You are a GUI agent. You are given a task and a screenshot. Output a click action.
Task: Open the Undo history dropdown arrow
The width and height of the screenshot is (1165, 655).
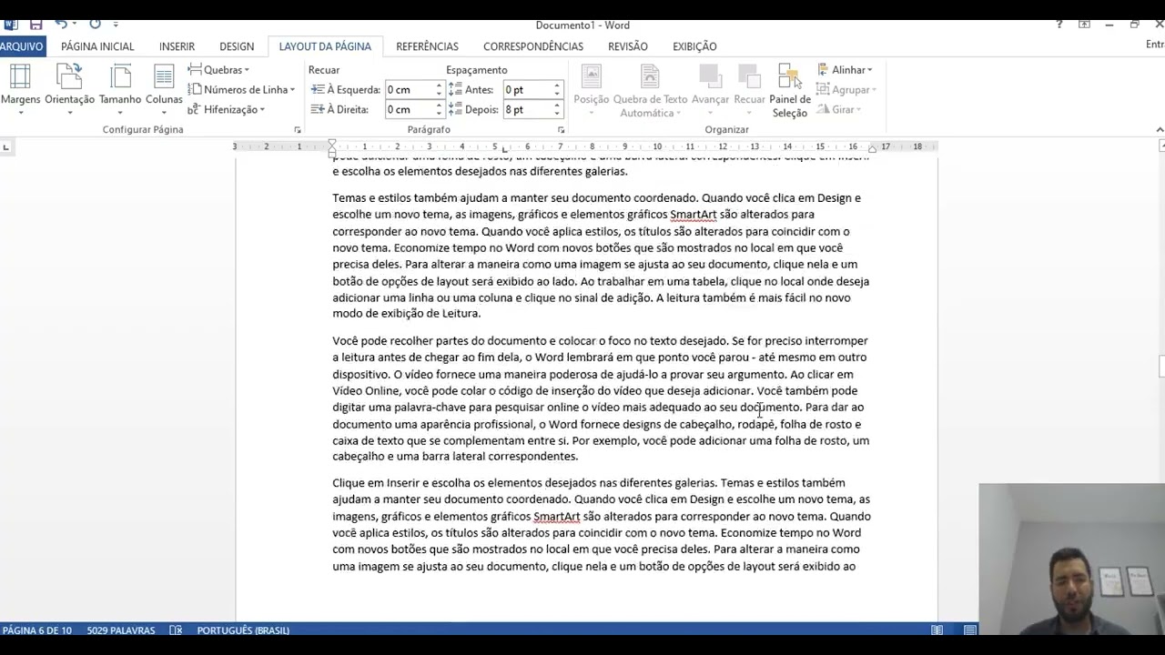coord(75,25)
